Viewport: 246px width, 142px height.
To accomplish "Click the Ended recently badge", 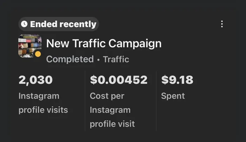I will (x=59, y=24).
